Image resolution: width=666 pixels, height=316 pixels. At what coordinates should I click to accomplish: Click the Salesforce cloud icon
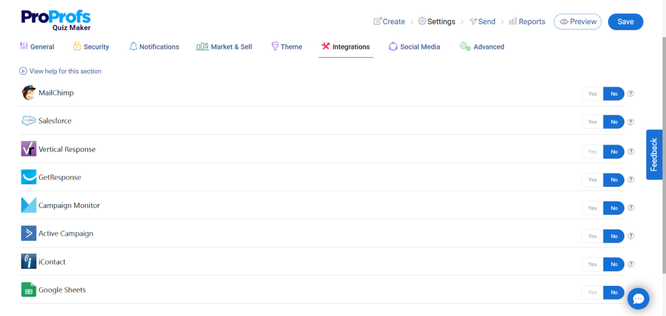[29, 121]
